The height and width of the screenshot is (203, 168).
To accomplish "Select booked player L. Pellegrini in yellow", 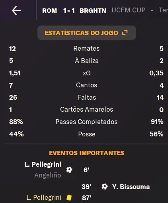I will click(x=44, y=197).
